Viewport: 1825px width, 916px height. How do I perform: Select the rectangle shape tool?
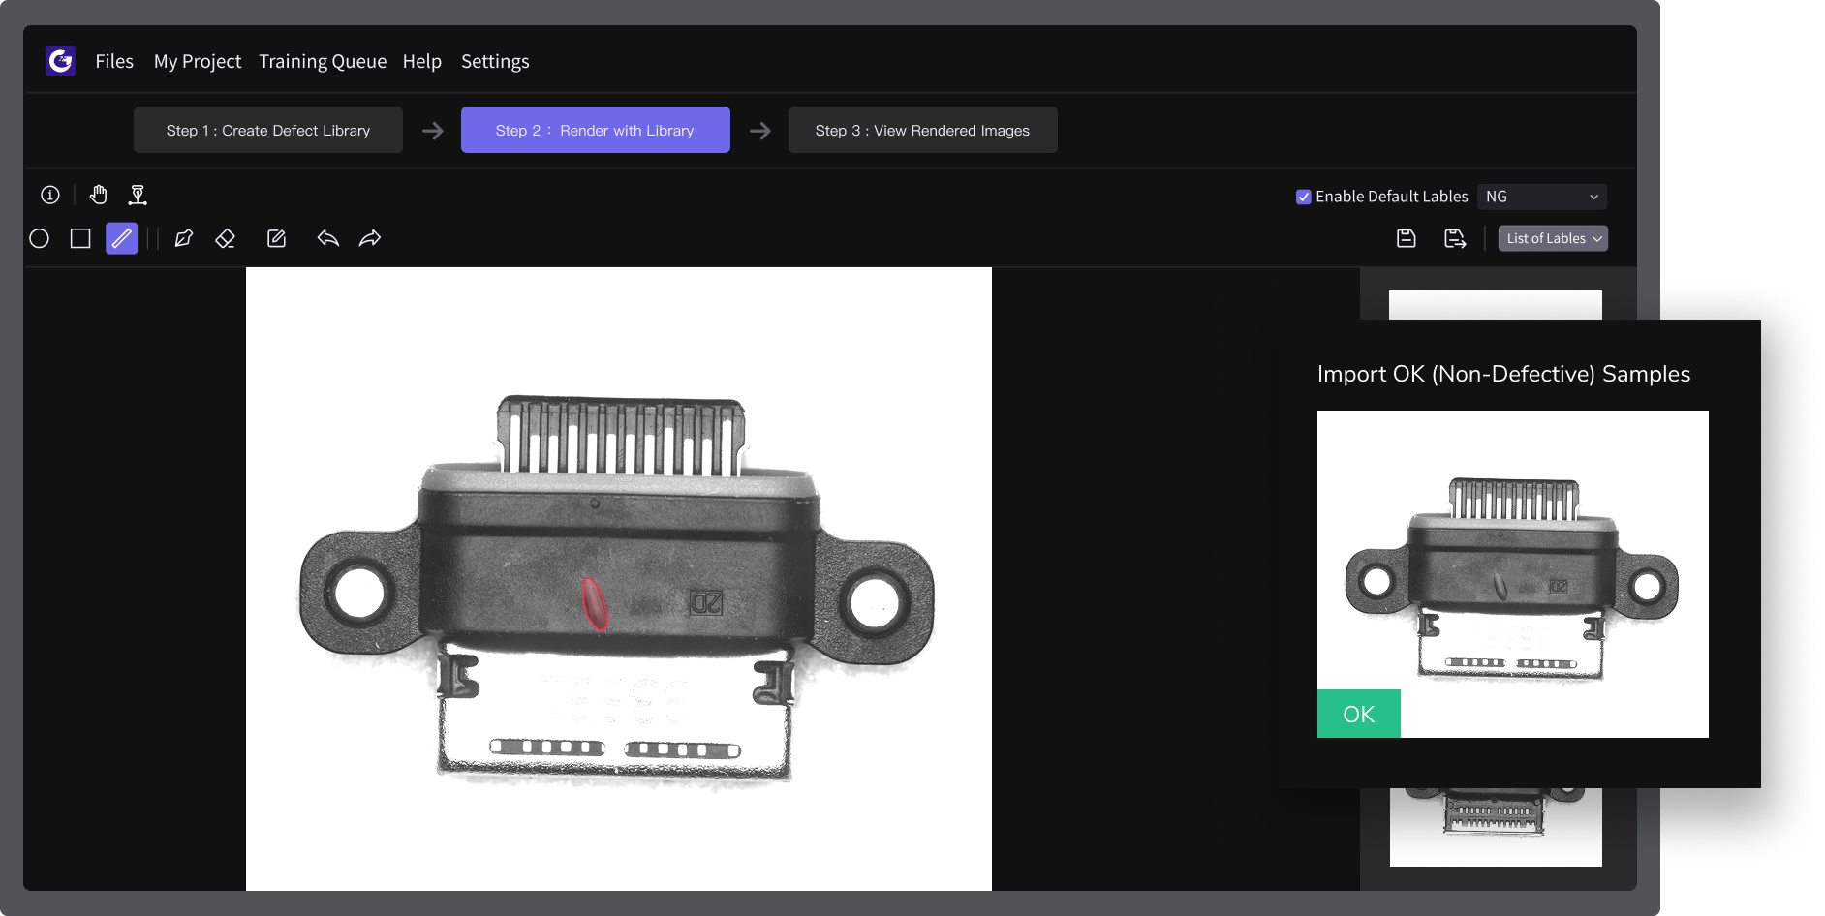click(x=80, y=238)
